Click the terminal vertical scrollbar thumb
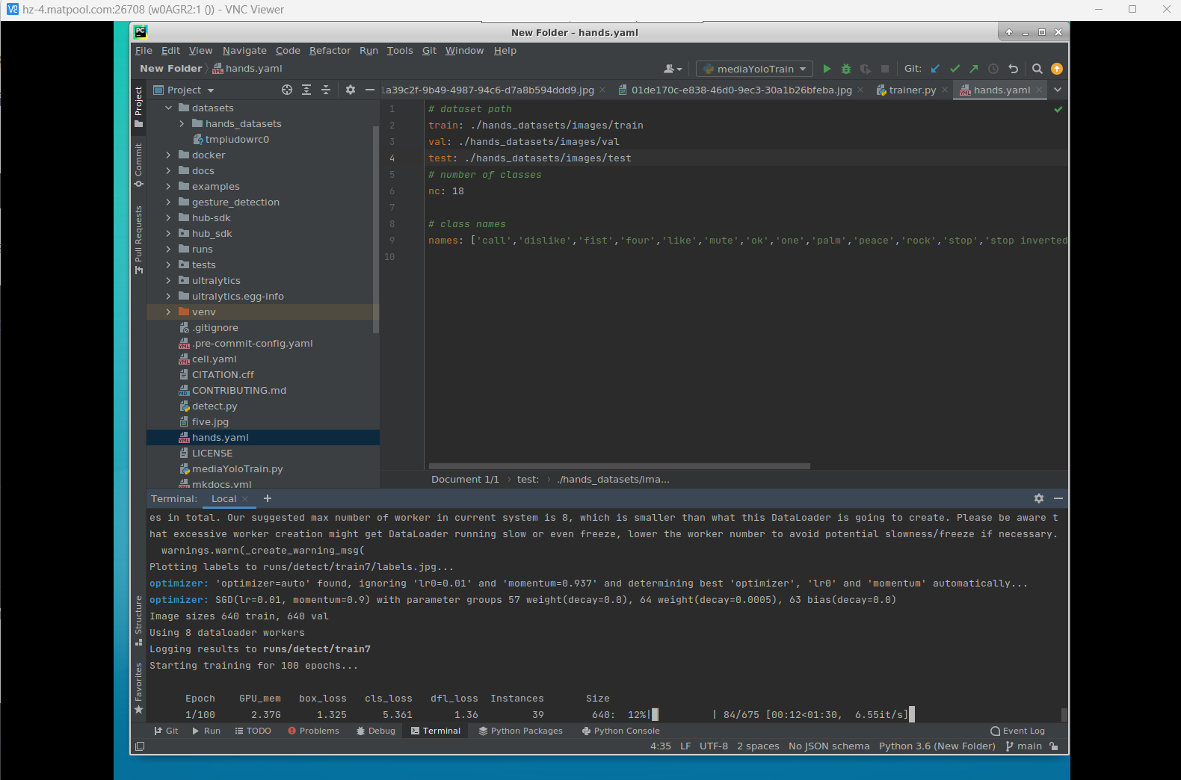This screenshot has height=780, width=1181. point(1064,715)
